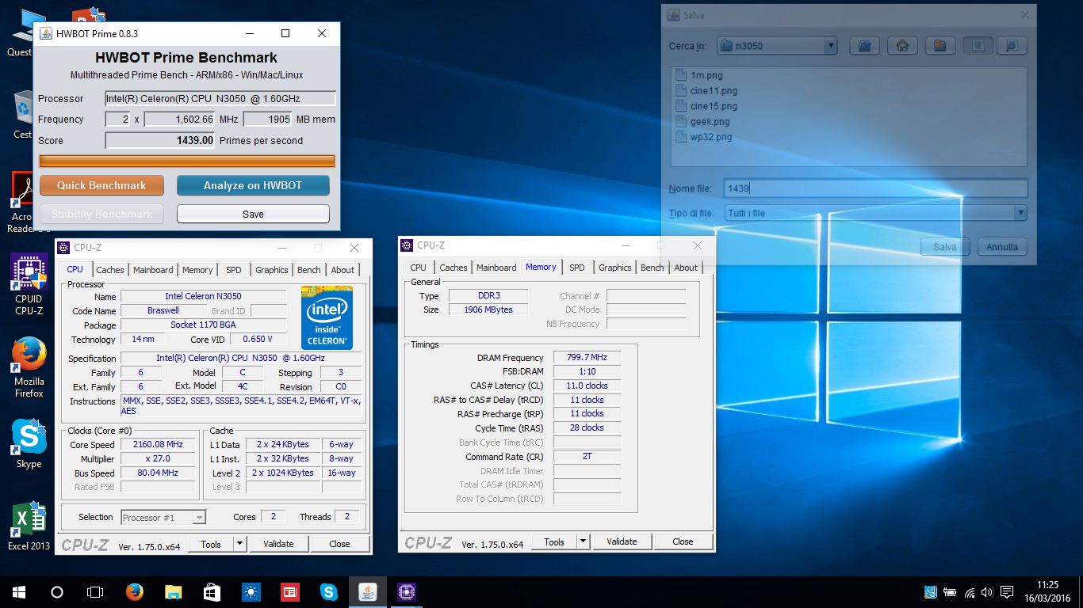Click Annulla button in Salva dialog

click(1002, 247)
